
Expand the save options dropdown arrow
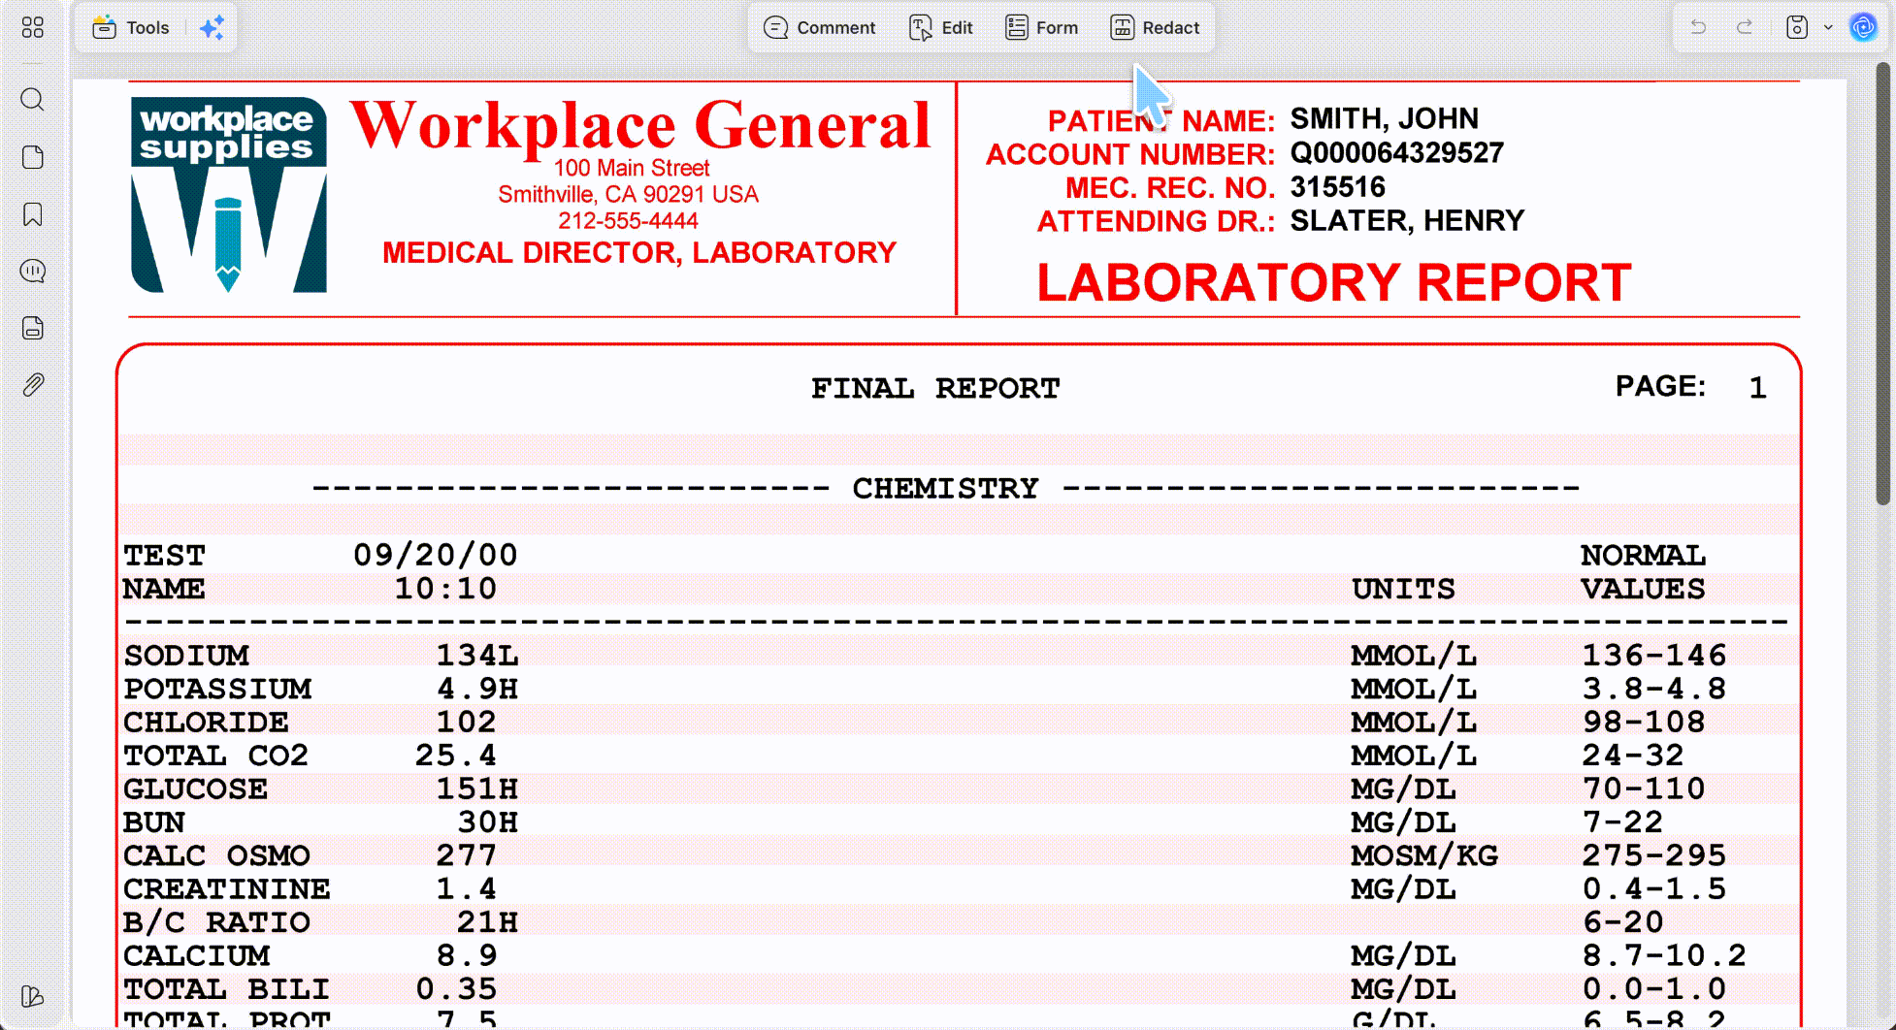pos(1828,27)
